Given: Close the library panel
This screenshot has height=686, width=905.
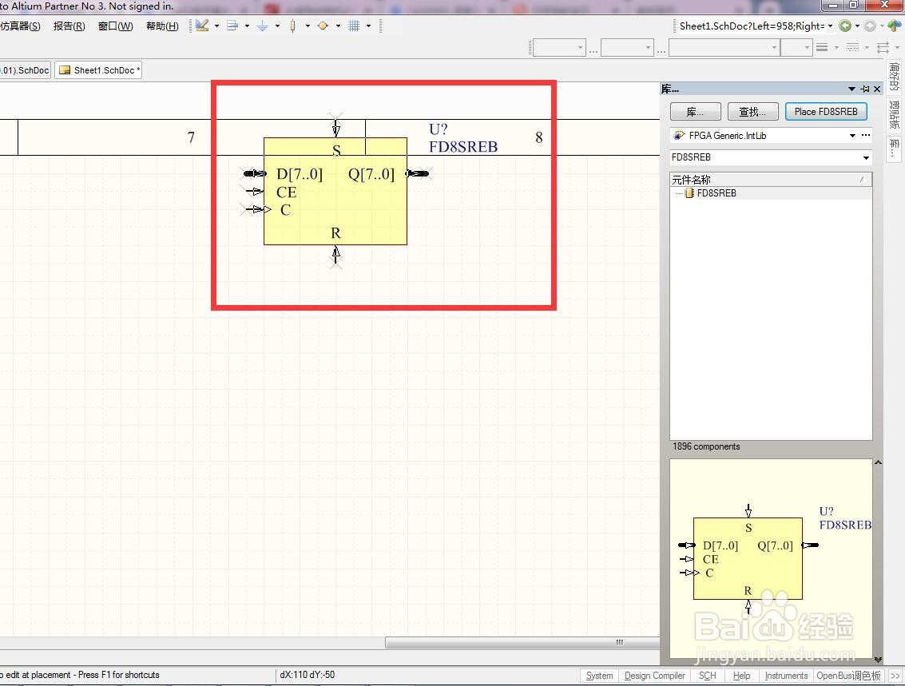Looking at the screenshot, I should [877, 89].
